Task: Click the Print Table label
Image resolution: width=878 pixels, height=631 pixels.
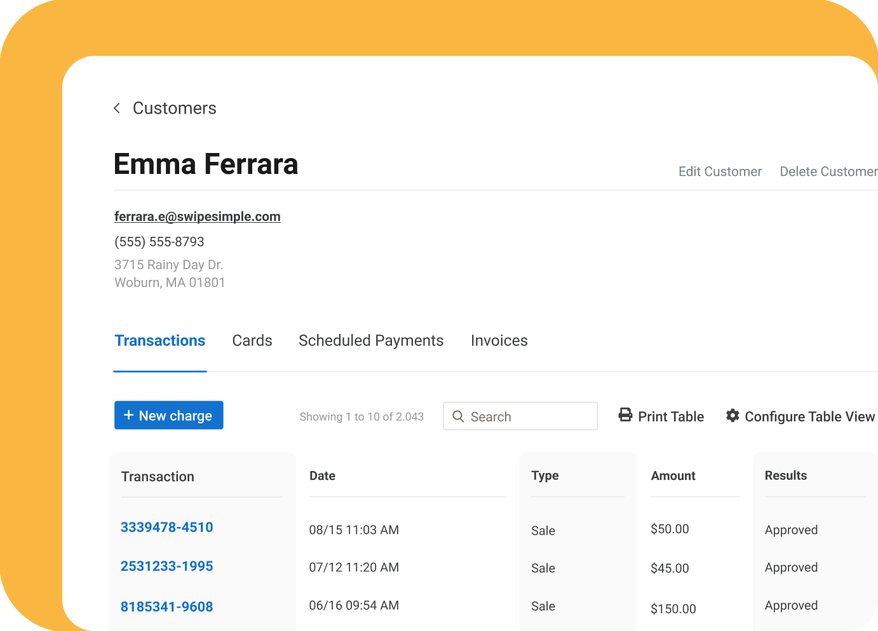Action: coord(671,416)
